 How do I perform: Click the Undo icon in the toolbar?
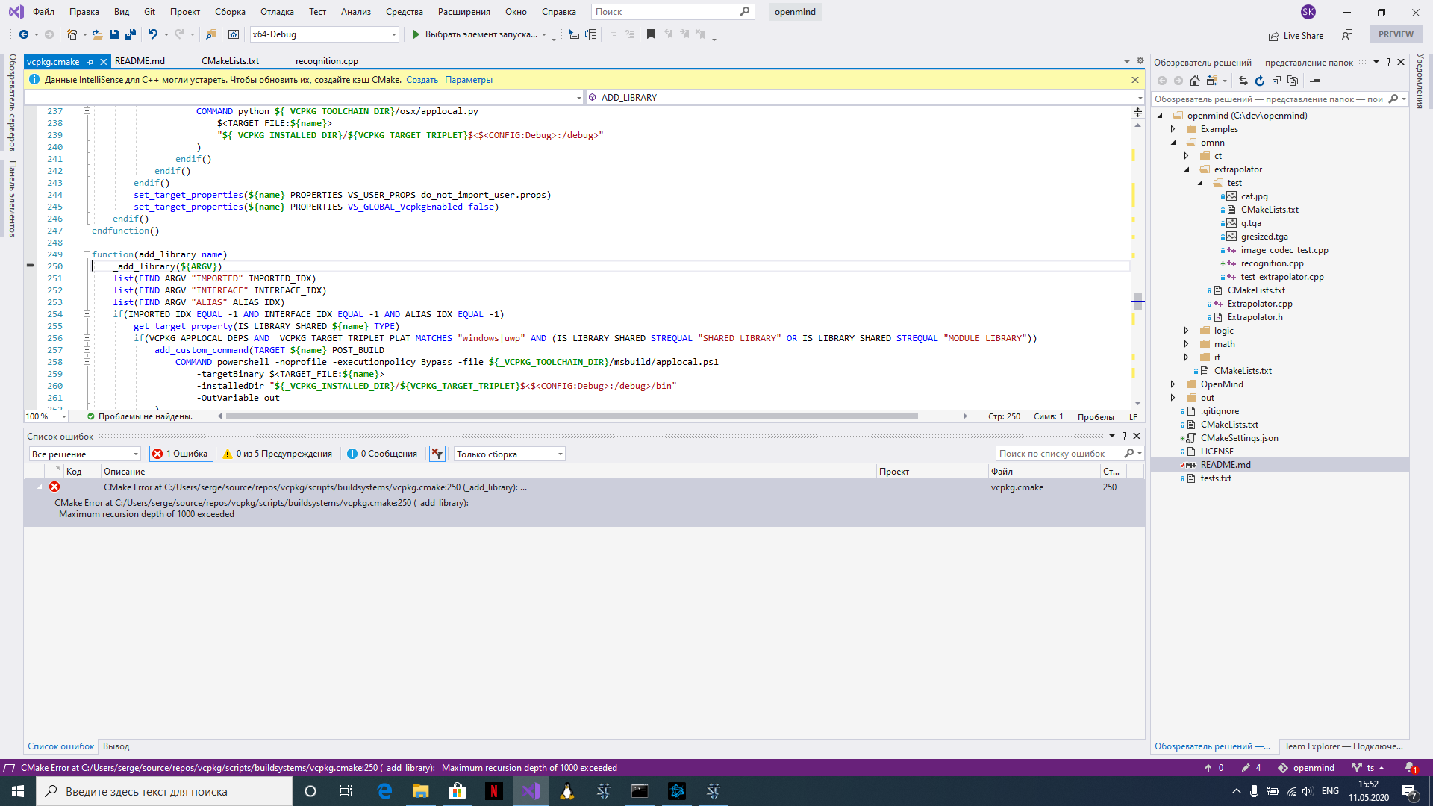152,34
